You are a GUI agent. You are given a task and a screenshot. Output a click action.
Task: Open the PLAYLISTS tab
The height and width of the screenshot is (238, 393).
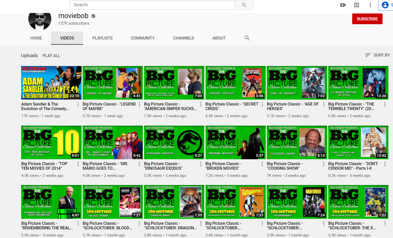pyautogui.click(x=103, y=38)
